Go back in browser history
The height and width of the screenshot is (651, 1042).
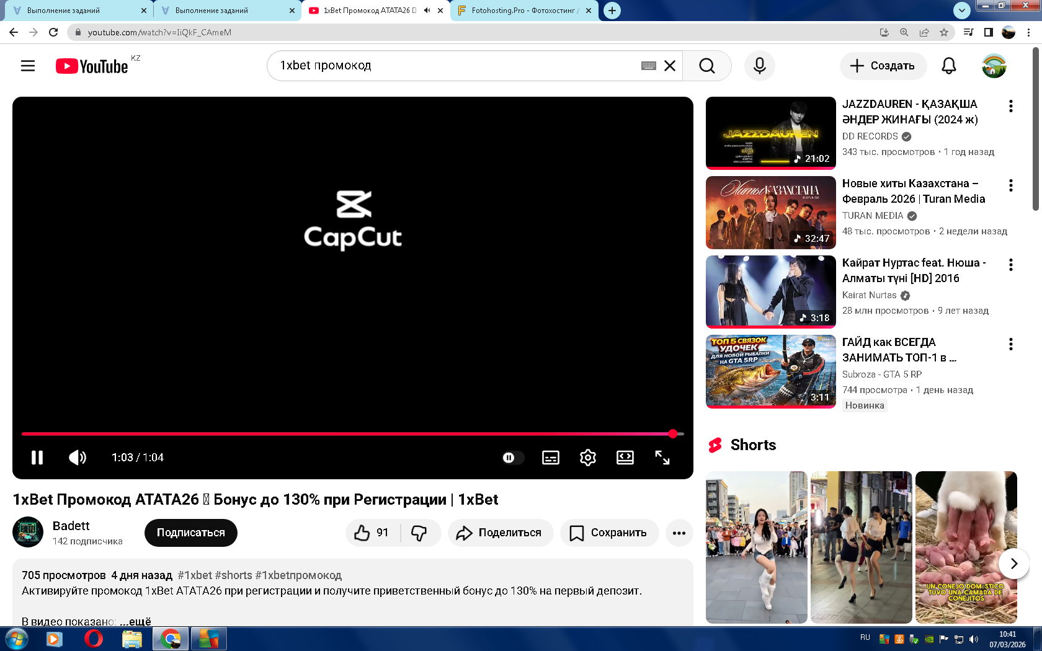(x=14, y=32)
